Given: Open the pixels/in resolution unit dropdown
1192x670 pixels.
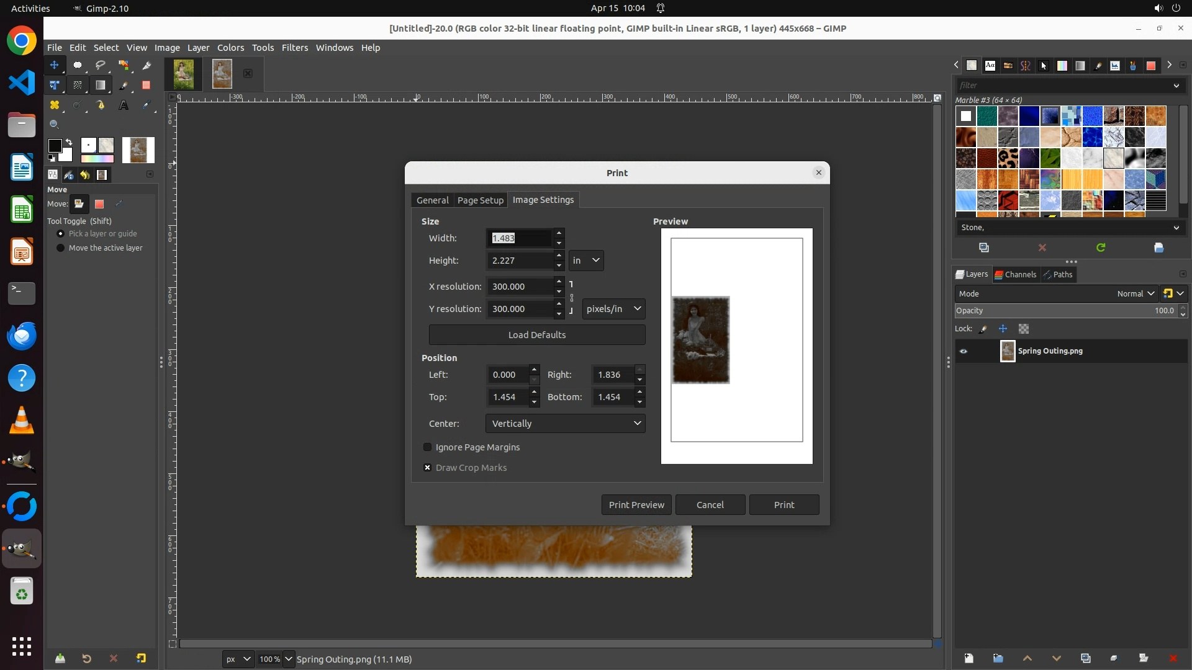Looking at the screenshot, I should [613, 309].
